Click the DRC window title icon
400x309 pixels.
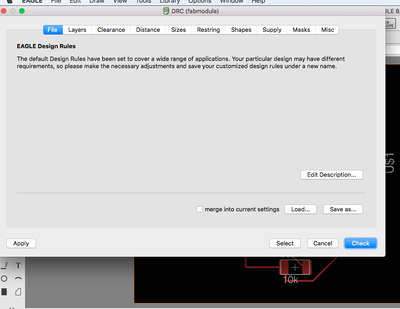tap(166, 11)
